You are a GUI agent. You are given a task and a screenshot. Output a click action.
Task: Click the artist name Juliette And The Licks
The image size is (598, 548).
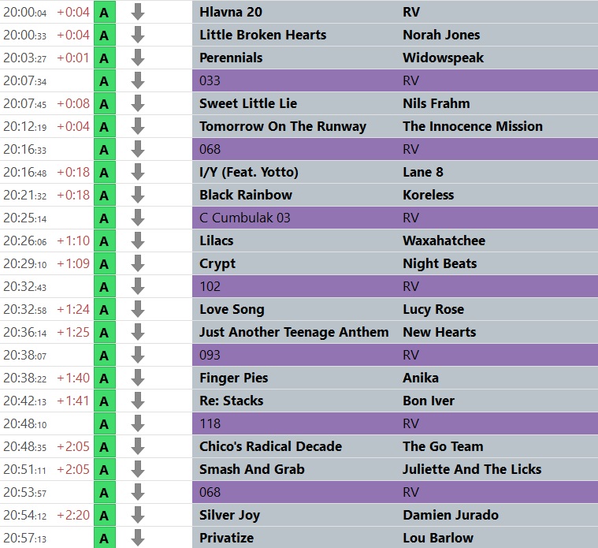click(472, 469)
